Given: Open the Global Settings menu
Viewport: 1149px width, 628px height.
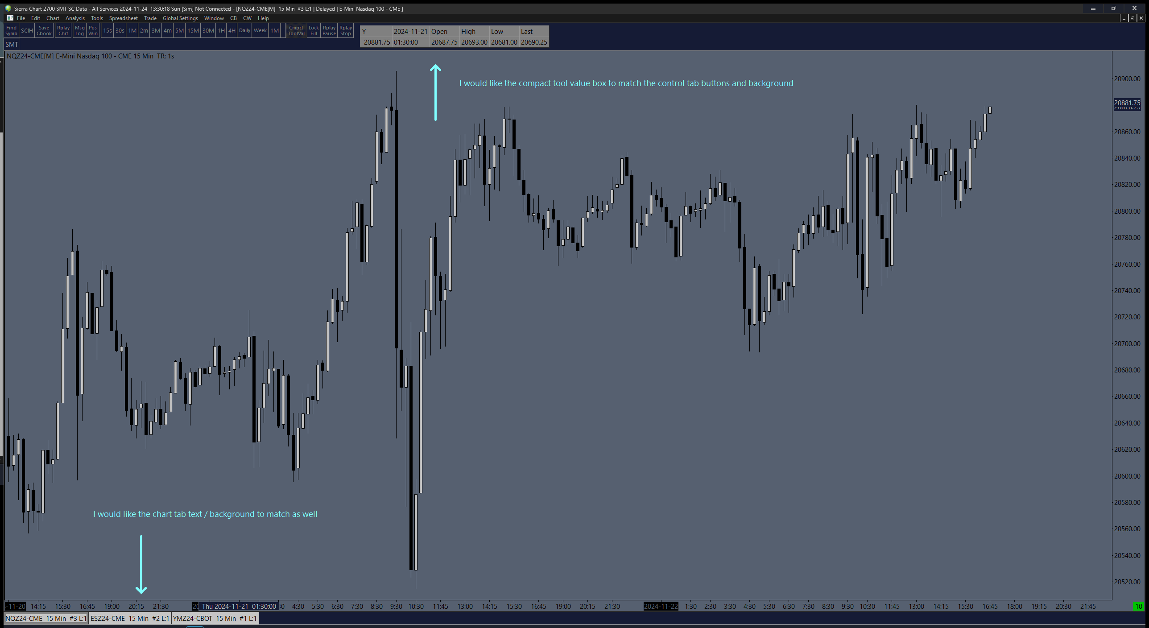Looking at the screenshot, I should tap(180, 18).
